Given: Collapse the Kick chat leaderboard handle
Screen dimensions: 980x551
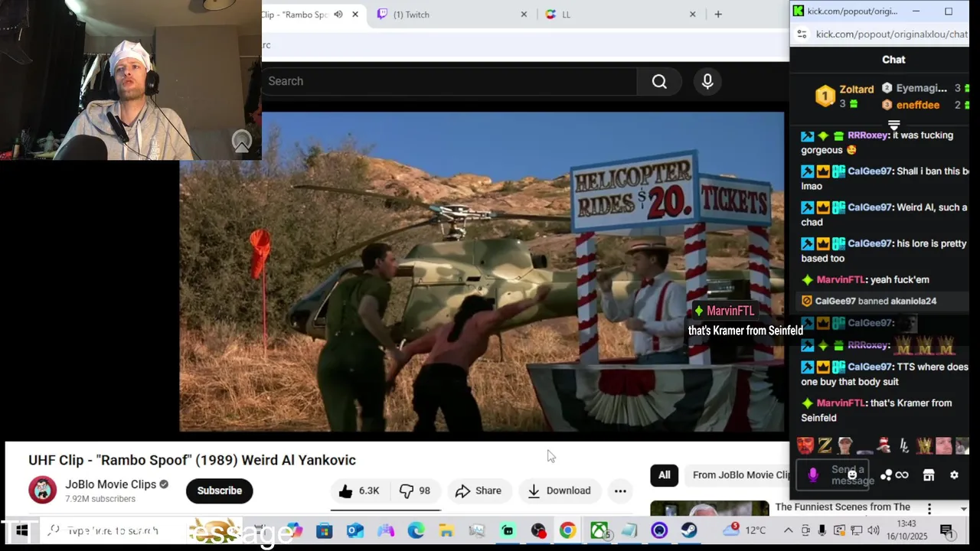Looking at the screenshot, I should click(893, 123).
